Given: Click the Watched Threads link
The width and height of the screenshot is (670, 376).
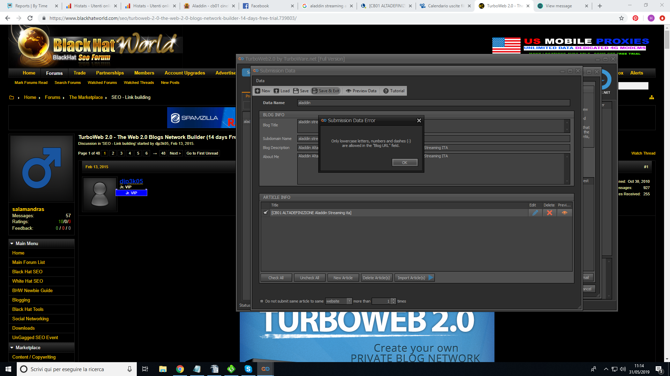Looking at the screenshot, I should tap(139, 83).
